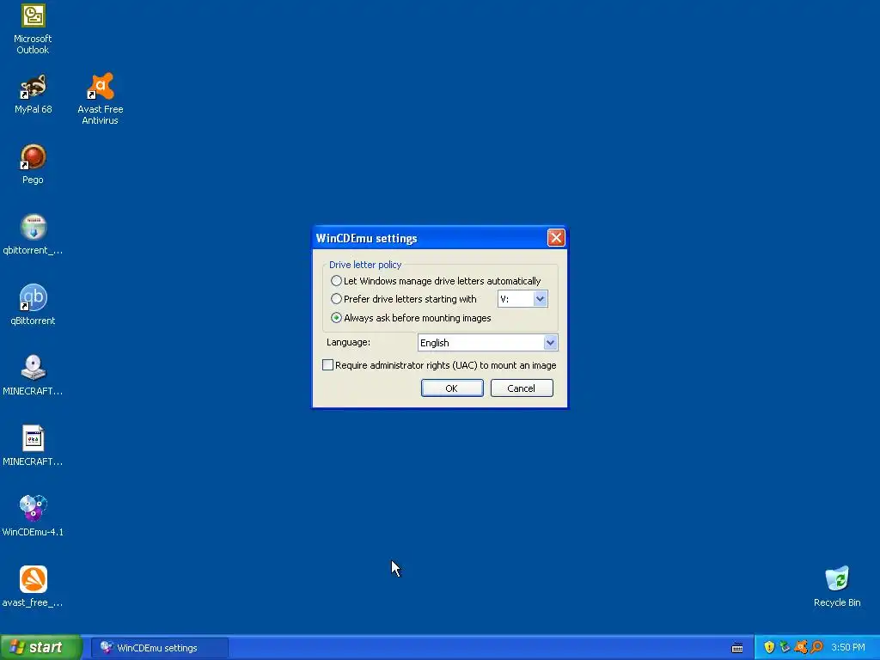
Task: Click the Safely Remove Hardware tray icon
Action: pyautogui.click(x=785, y=647)
